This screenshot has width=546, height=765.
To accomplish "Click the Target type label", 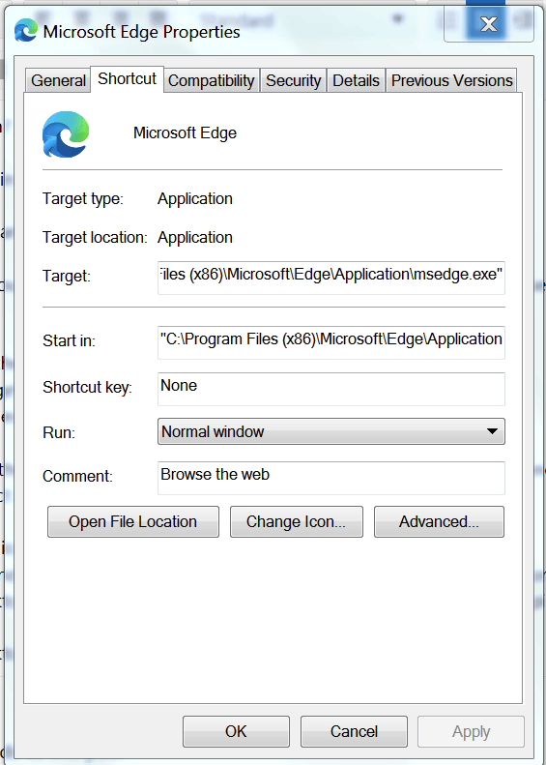I will (83, 199).
